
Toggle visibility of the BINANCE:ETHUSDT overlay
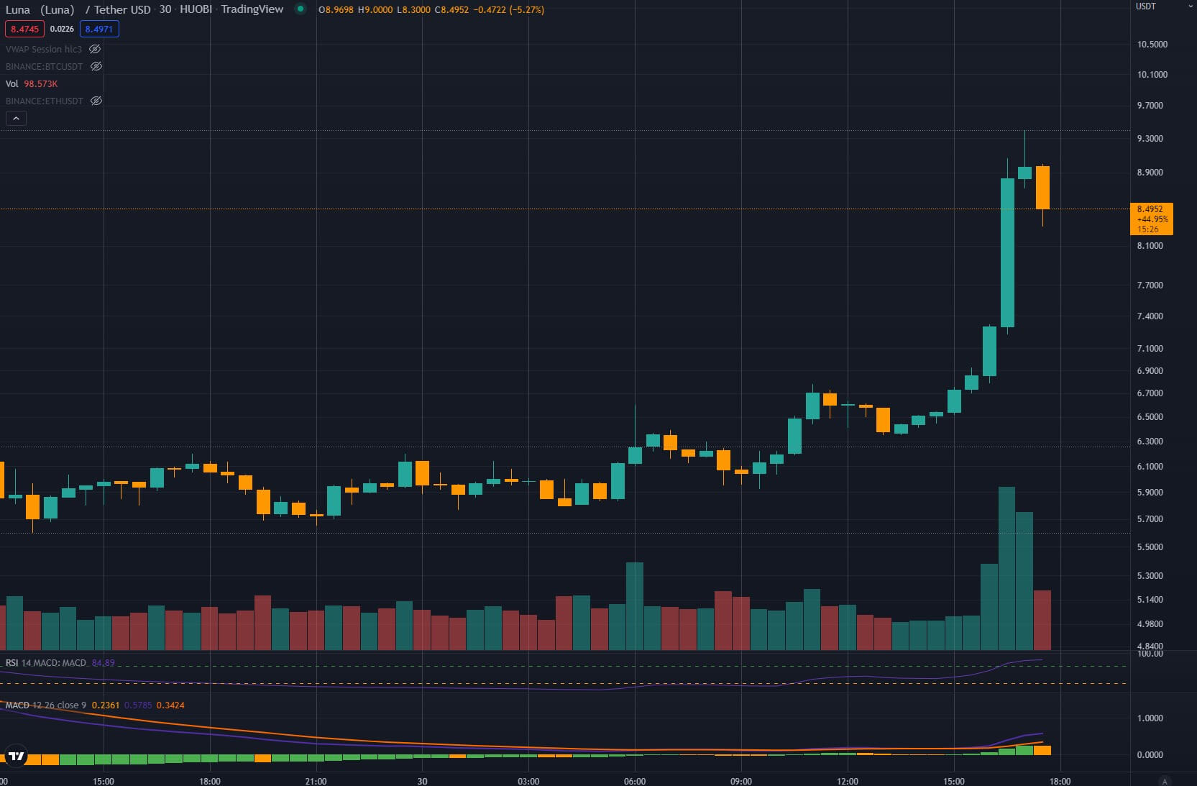click(96, 101)
